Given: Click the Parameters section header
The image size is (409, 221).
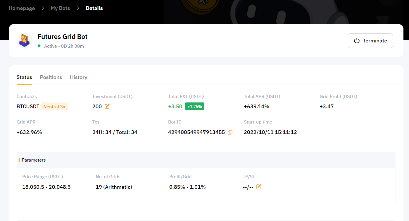Looking at the screenshot, I should [x=34, y=160].
